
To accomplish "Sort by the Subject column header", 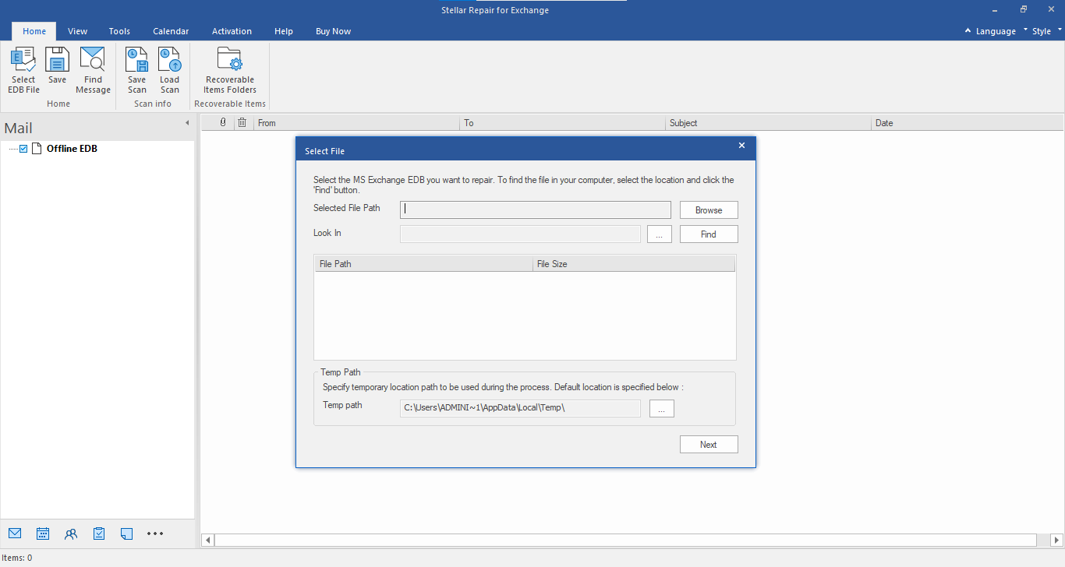I will [x=769, y=123].
